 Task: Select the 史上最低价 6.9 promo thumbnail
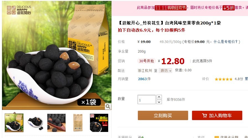[99, 123]
